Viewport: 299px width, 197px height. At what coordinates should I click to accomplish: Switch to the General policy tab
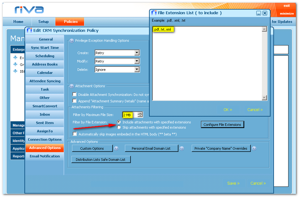(x=45, y=39)
